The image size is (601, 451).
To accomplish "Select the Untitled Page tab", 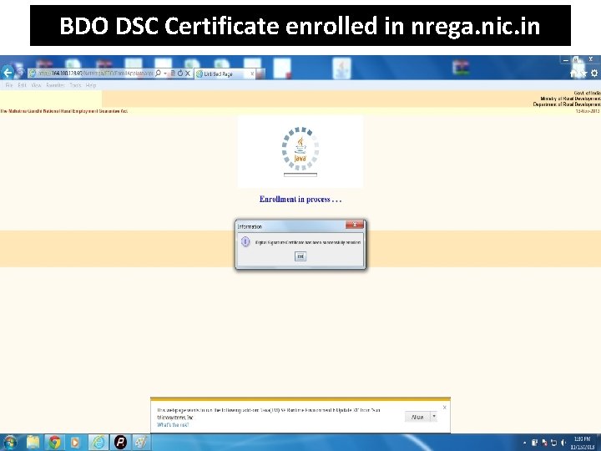I will pyautogui.click(x=225, y=73).
